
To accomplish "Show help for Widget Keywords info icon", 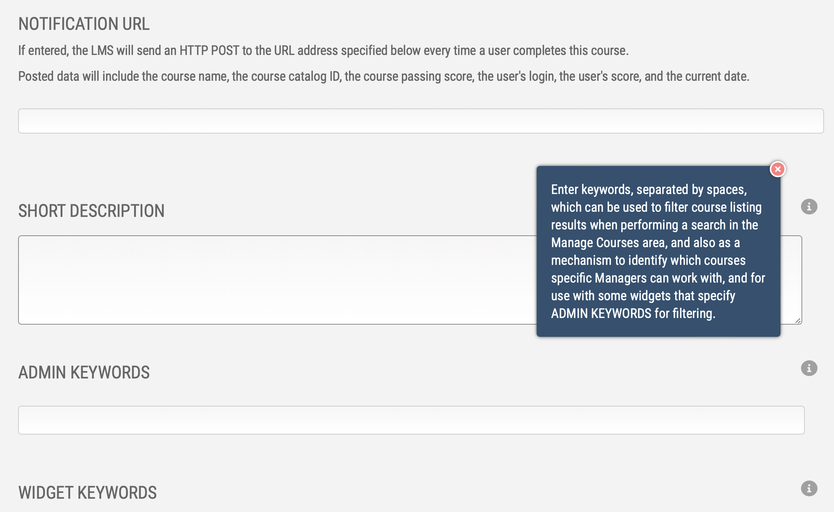I will point(809,488).
